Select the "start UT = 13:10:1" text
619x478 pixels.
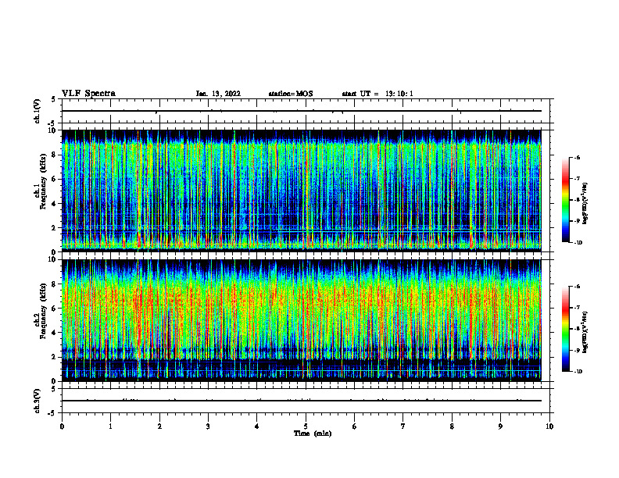coord(377,94)
